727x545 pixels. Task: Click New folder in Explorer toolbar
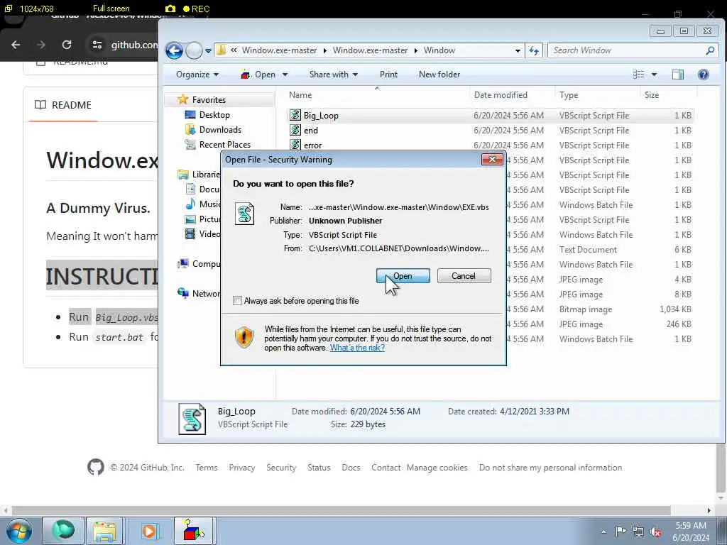click(439, 75)
